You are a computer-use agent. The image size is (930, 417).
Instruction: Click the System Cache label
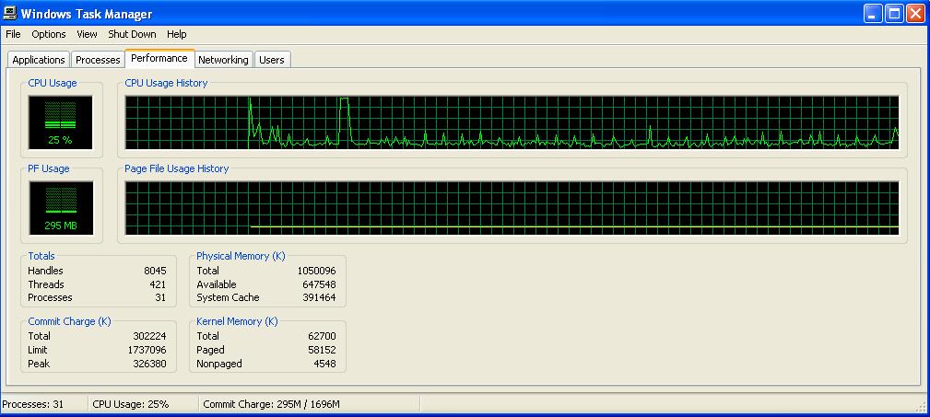coord(228,297)
